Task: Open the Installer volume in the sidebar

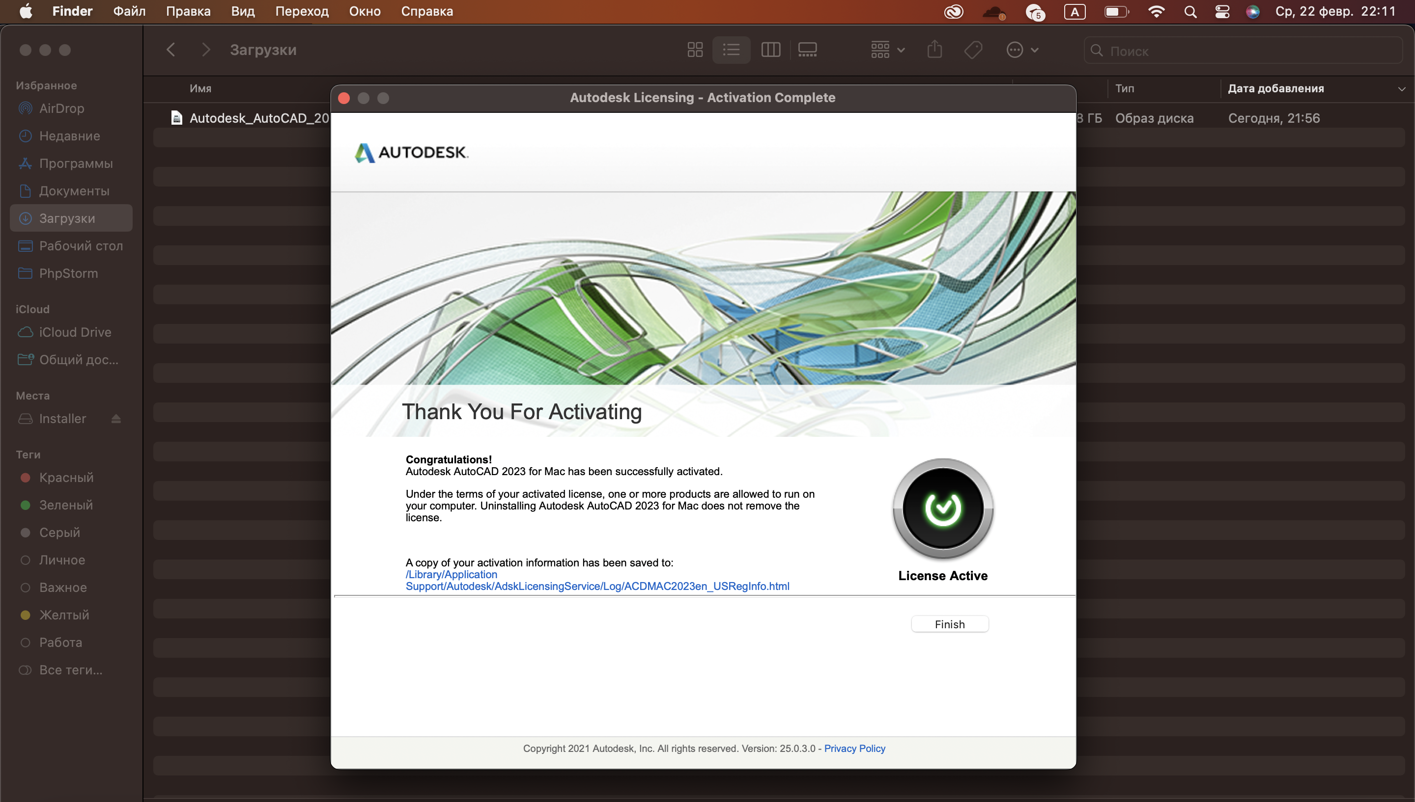Action: click(62, 419)
